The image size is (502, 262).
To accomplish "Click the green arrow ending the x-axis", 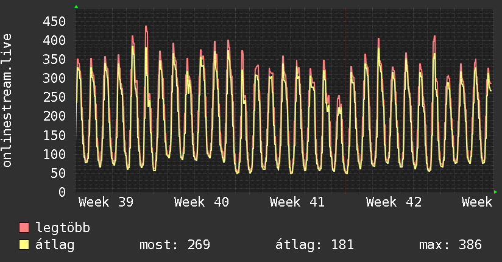I will click(495, 192).
